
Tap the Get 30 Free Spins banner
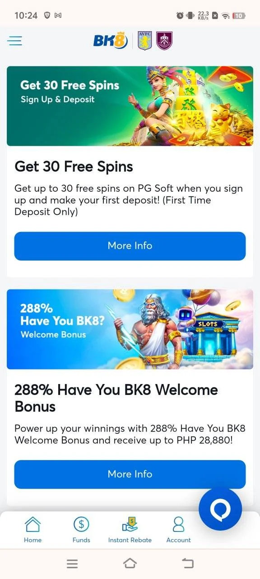(130, 106)
